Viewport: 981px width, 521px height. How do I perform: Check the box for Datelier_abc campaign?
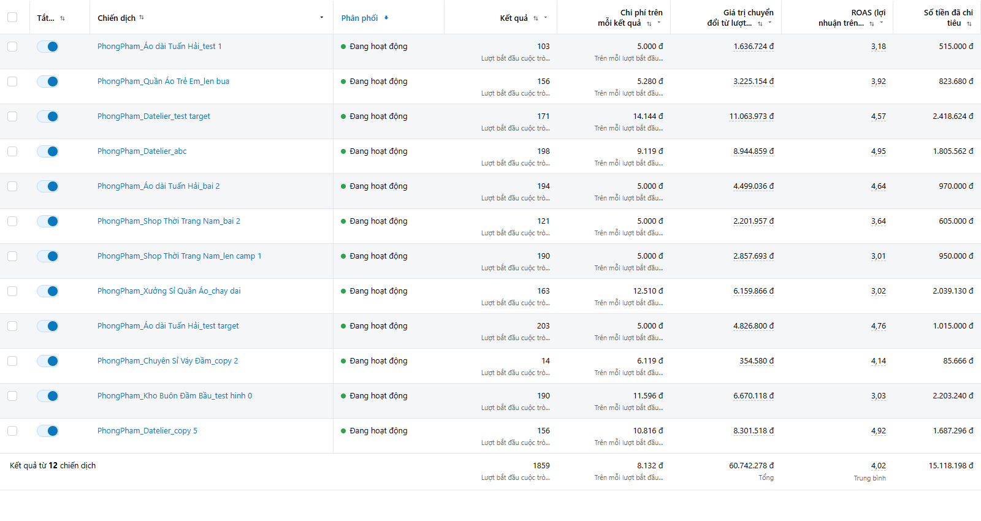point(12,151)
